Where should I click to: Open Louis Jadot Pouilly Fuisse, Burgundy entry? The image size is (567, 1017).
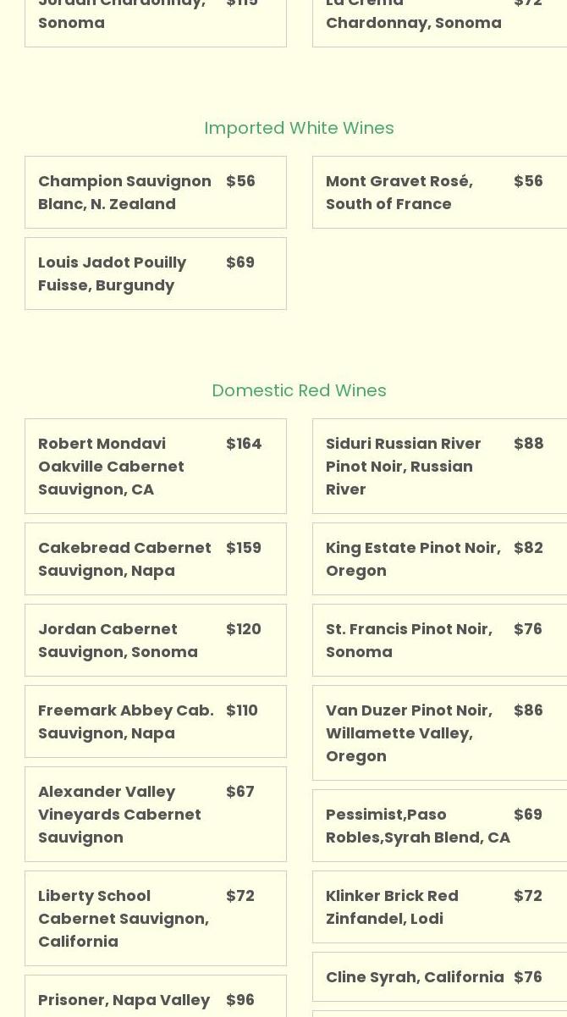(156, 274)
